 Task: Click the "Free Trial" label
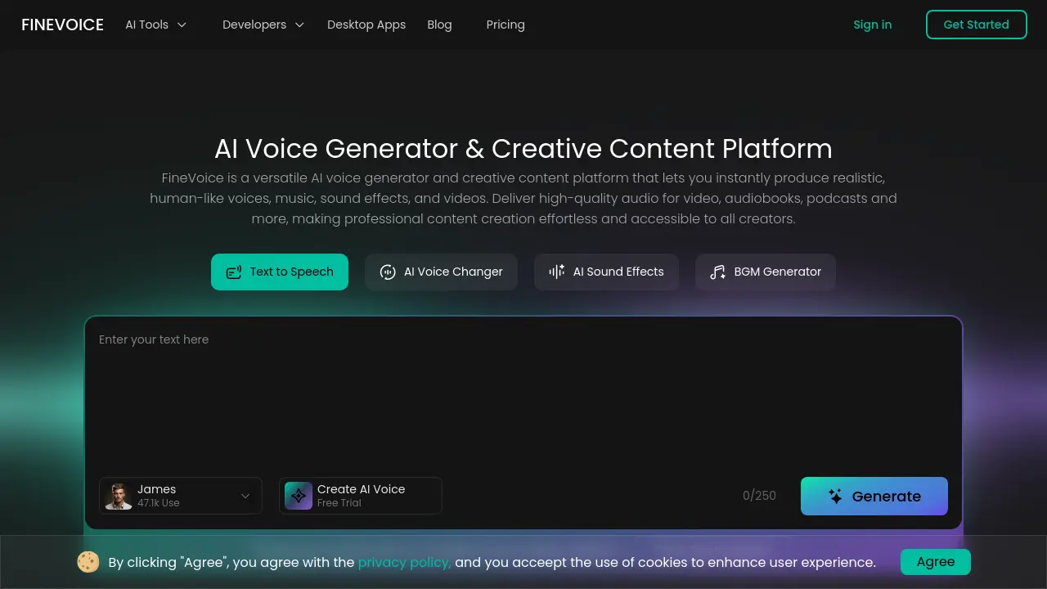click(x=339, y=503)
